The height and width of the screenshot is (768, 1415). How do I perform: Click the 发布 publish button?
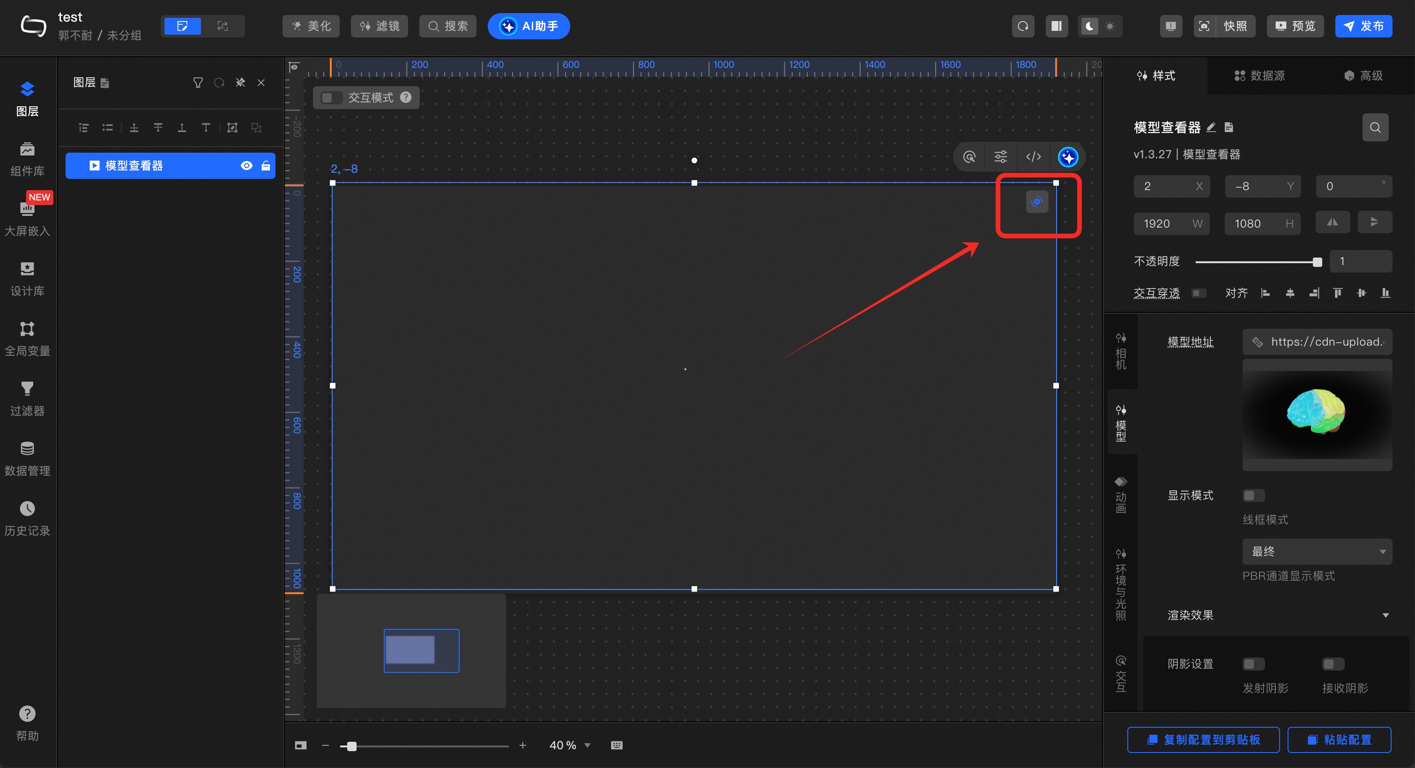tap(1363, 26)
